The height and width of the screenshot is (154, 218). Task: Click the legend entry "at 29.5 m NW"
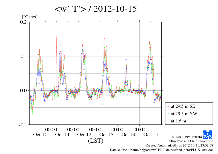184,114
